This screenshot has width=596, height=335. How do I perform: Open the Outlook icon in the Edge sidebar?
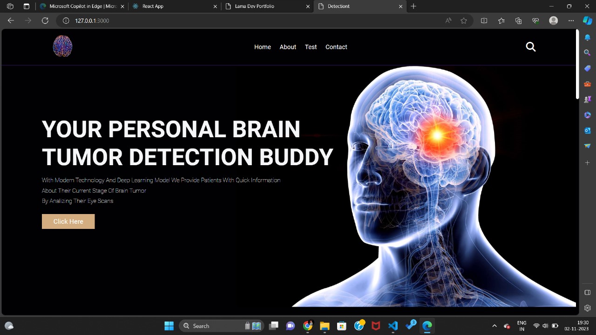point(587,131)
